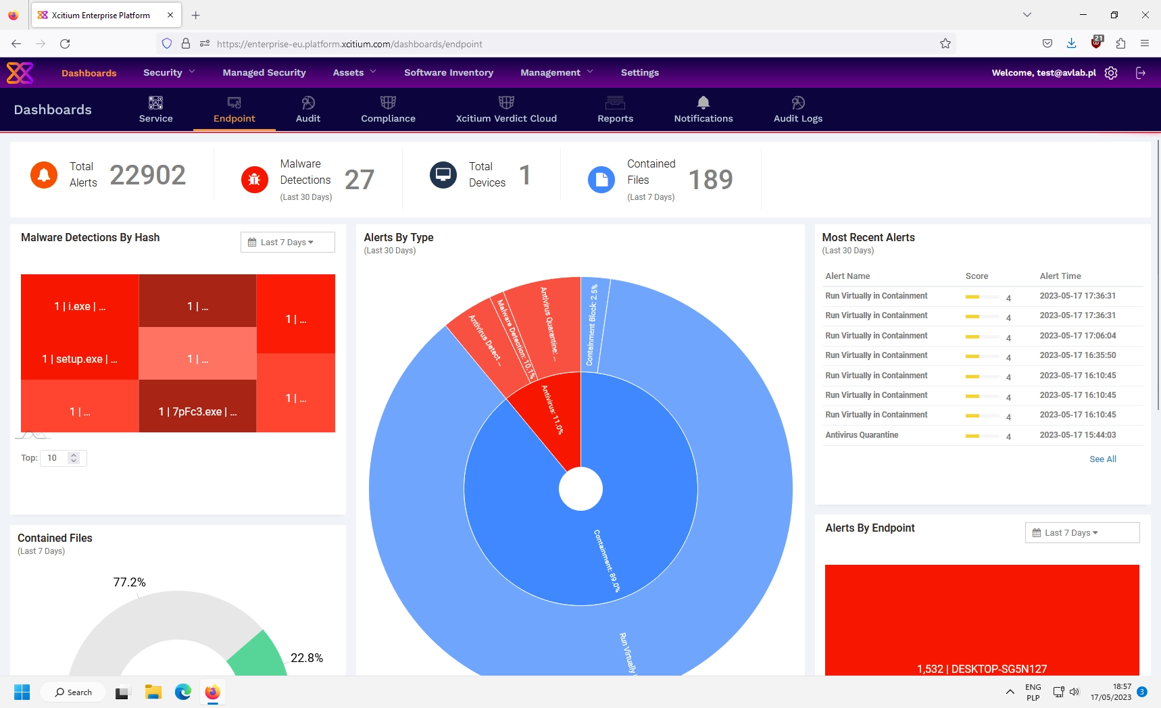The width and height of the screenshot is (1161, 708).
Task: Open the uBlock extension icon
Action: 1096,43
